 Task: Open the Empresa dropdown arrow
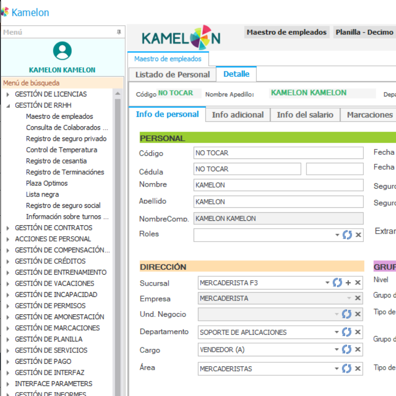pos(349,298)
